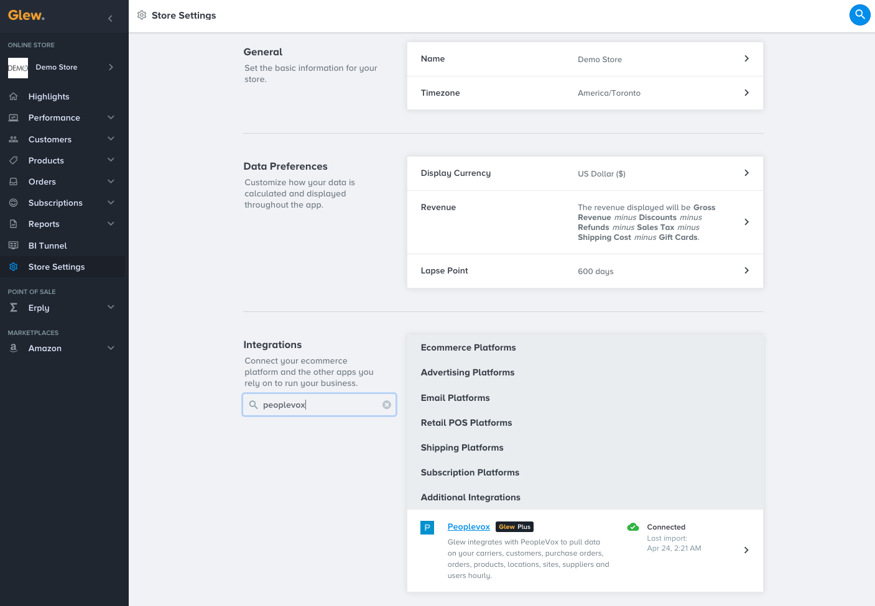The height and width of the screenshot is (606, 875).
Task: Open the blue search button
Action: [860, 15]
